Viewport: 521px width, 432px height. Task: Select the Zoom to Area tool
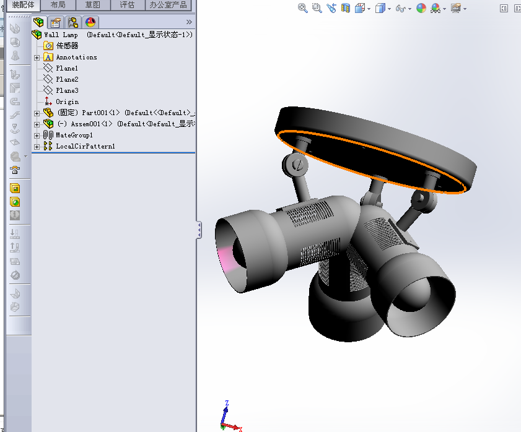pos(317,8)
